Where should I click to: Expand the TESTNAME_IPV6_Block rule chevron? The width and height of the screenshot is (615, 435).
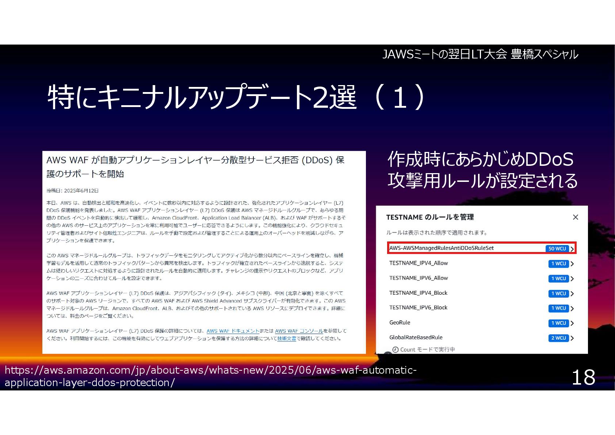point(572,309)
